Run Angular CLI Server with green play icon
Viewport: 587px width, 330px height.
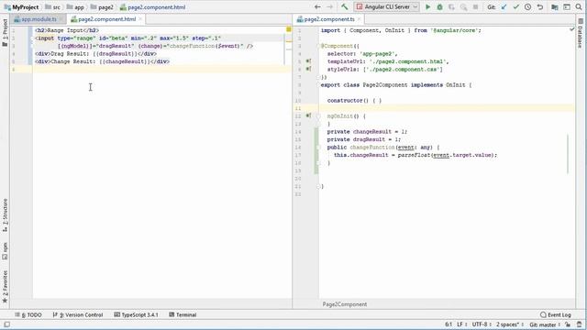[x=427, y=6]
